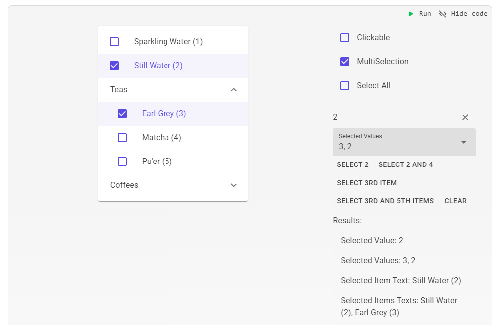498x325 pixels.
Task: Disable the MultiSelection checkbox
Action: [x=345, y=62]
